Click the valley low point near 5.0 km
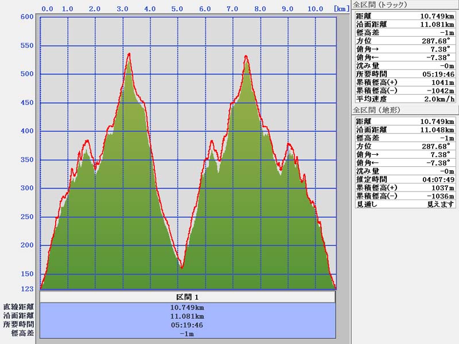The width and height of the screenshot is (459, 344). point(182,267)
